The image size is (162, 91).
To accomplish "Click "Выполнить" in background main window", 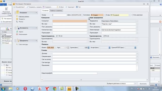I will point(155,57).
